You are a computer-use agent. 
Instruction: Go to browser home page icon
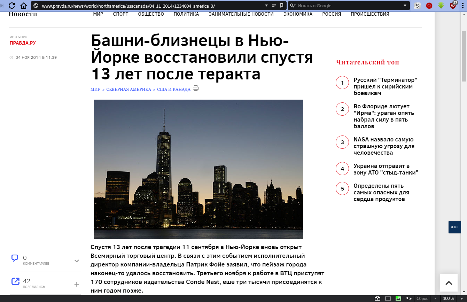24,6
